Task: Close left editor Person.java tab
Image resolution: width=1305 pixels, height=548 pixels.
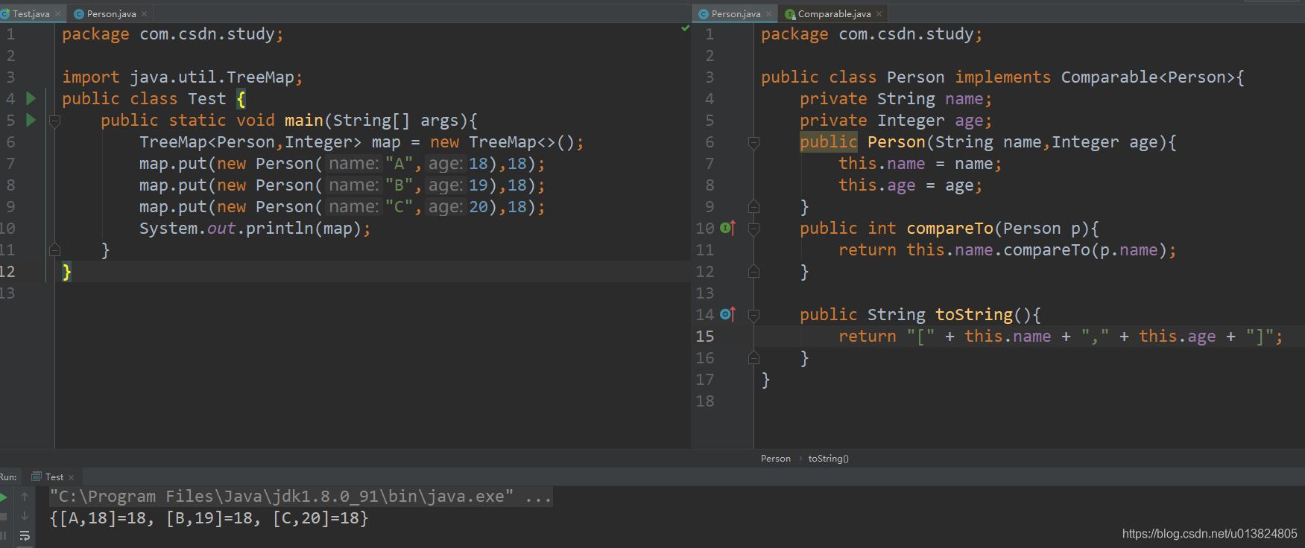Action: [x=145, y=14]
